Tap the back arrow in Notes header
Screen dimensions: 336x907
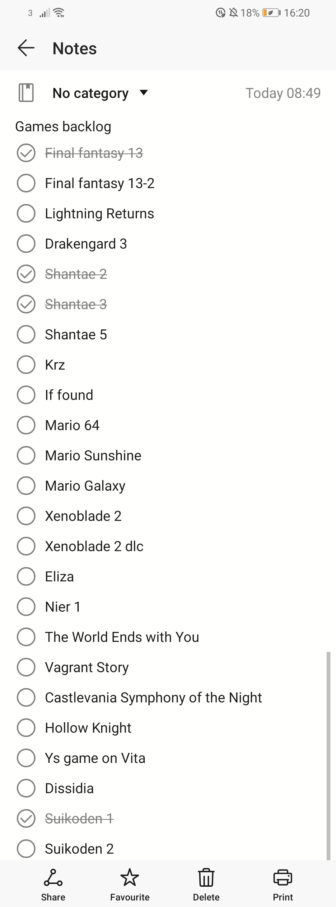coord(26,48)
